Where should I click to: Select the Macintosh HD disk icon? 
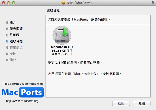[62, 35]
